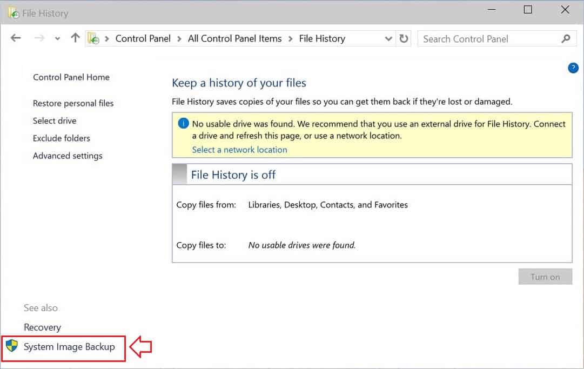Screen dimensions: 584x369
Task: Refresh the File History page
Action: point(404,38)
